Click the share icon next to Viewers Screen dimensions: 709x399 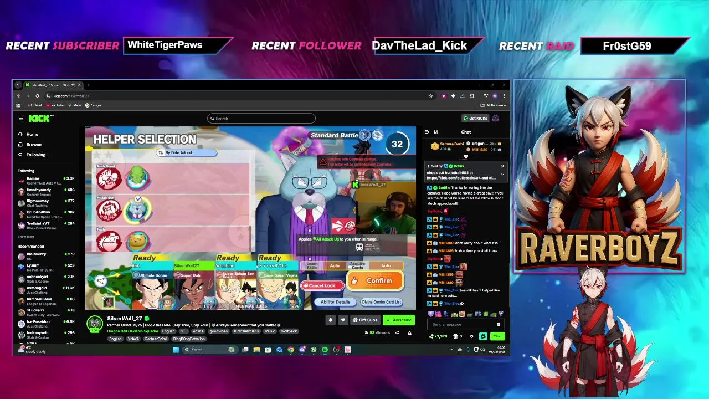tap(397, 332)
